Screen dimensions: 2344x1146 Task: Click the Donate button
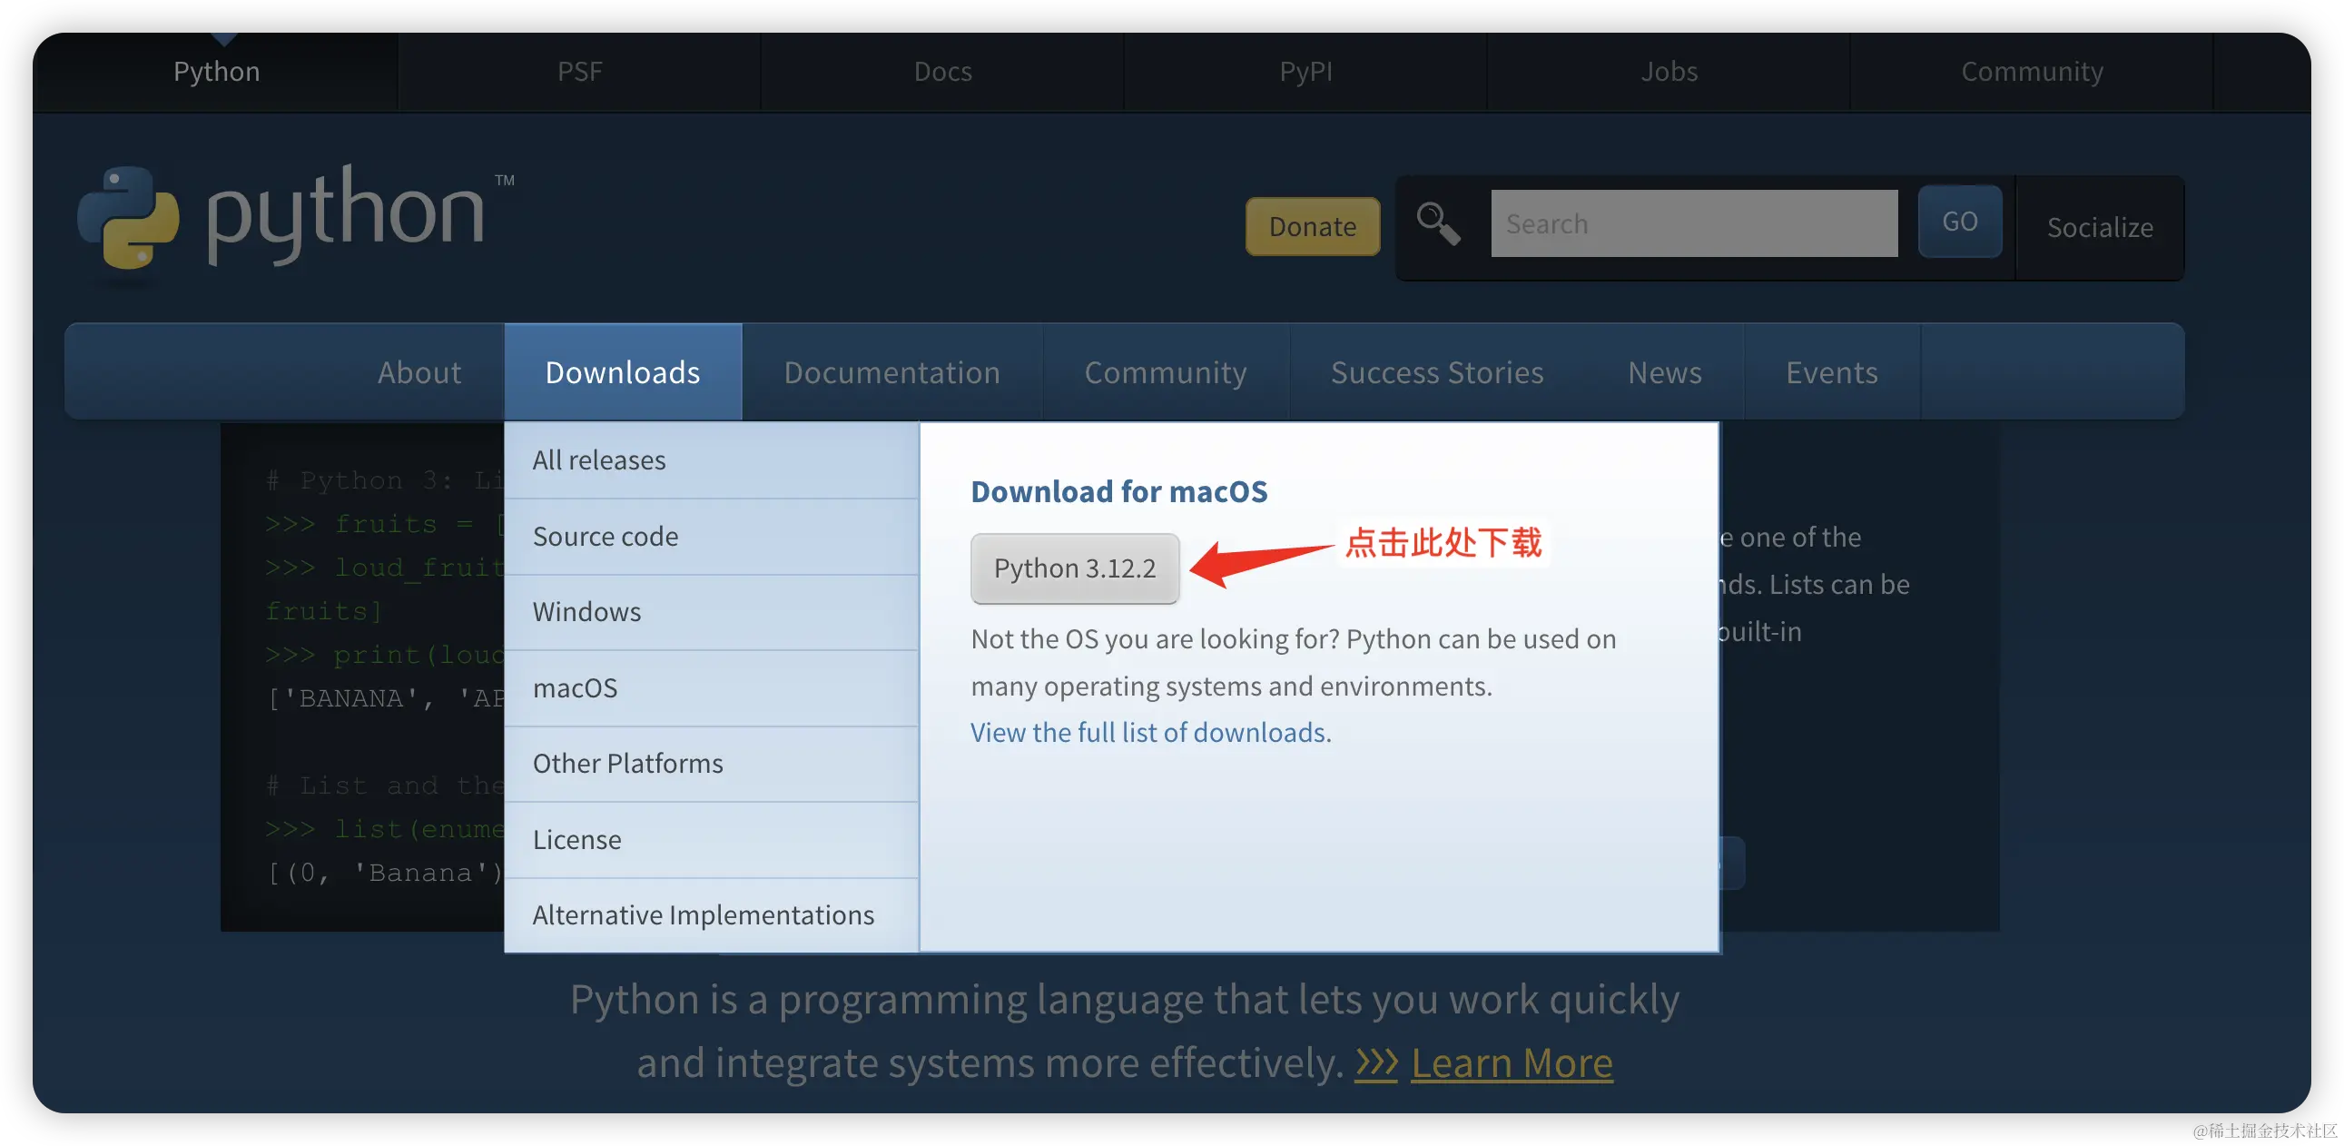[x=1312, y=226]
